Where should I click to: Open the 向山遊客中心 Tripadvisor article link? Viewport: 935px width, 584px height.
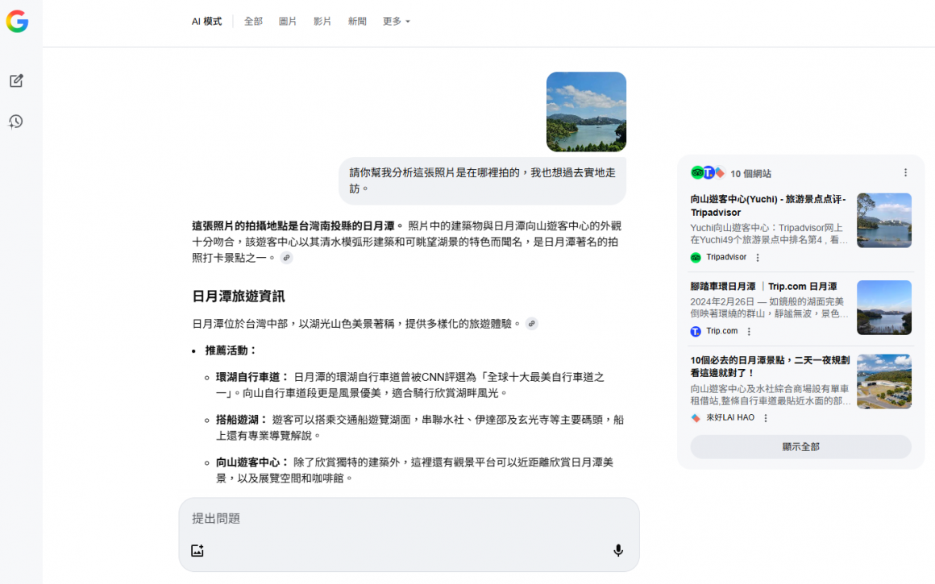767,207
